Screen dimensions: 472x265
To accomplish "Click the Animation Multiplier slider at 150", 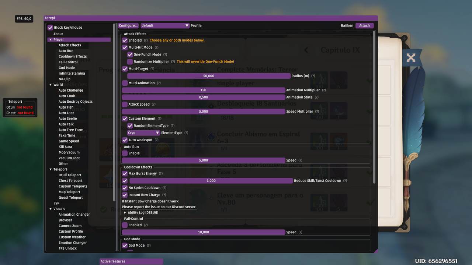I will [x=204, y=90].
